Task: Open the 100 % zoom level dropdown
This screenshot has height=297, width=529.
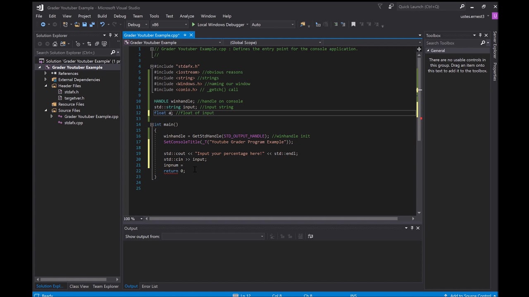Action: click(141, 219)
